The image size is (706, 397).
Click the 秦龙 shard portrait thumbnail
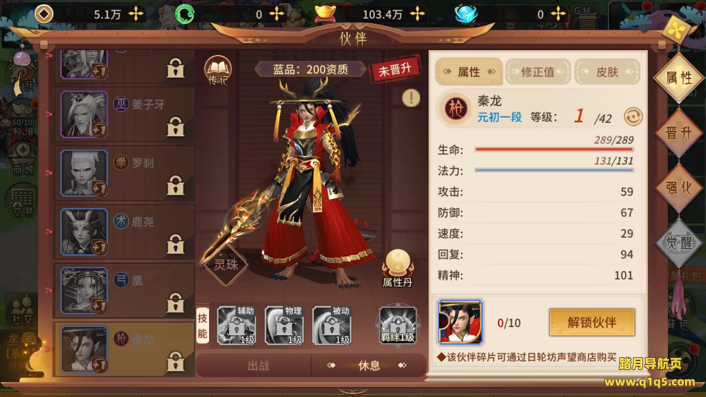(460, 322)
